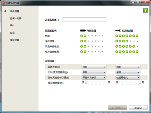Click the 取消 button

tap(138, 108)
